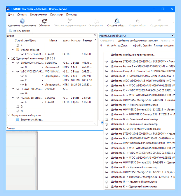181x196 pixels.
Task: Choose Добавить свободное пространство... in the popup menu
Action: click(x=140, y=55)
